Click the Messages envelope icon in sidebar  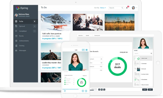[x=16, y=51]
